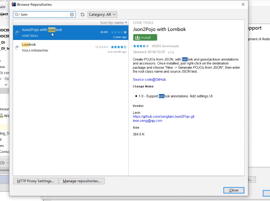Click the Close button at the bottom
This screenshot has width=270, height=201.
(234, 190)
